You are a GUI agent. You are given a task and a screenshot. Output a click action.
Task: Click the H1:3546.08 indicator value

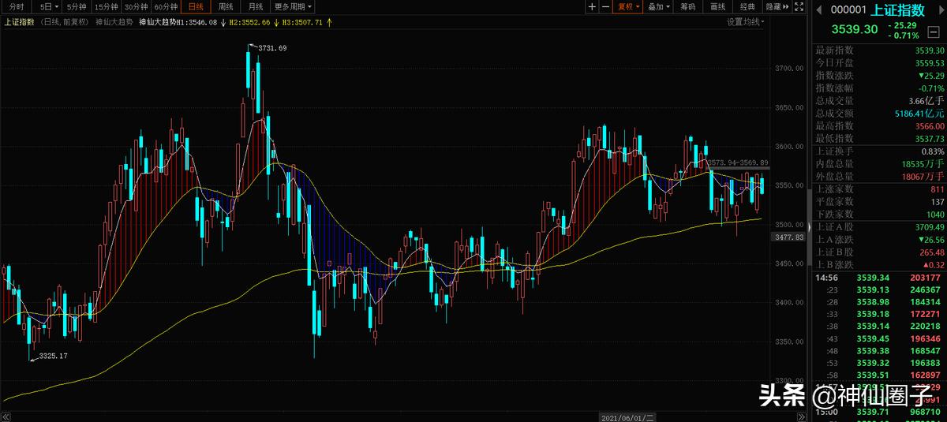pyautogui.click(x=197, y=22)
